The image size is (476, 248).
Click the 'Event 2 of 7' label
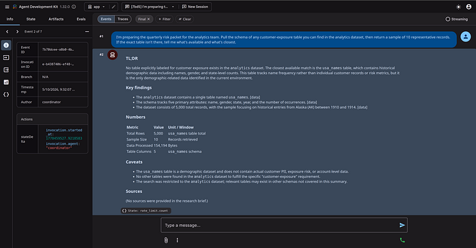click(33, 31)
